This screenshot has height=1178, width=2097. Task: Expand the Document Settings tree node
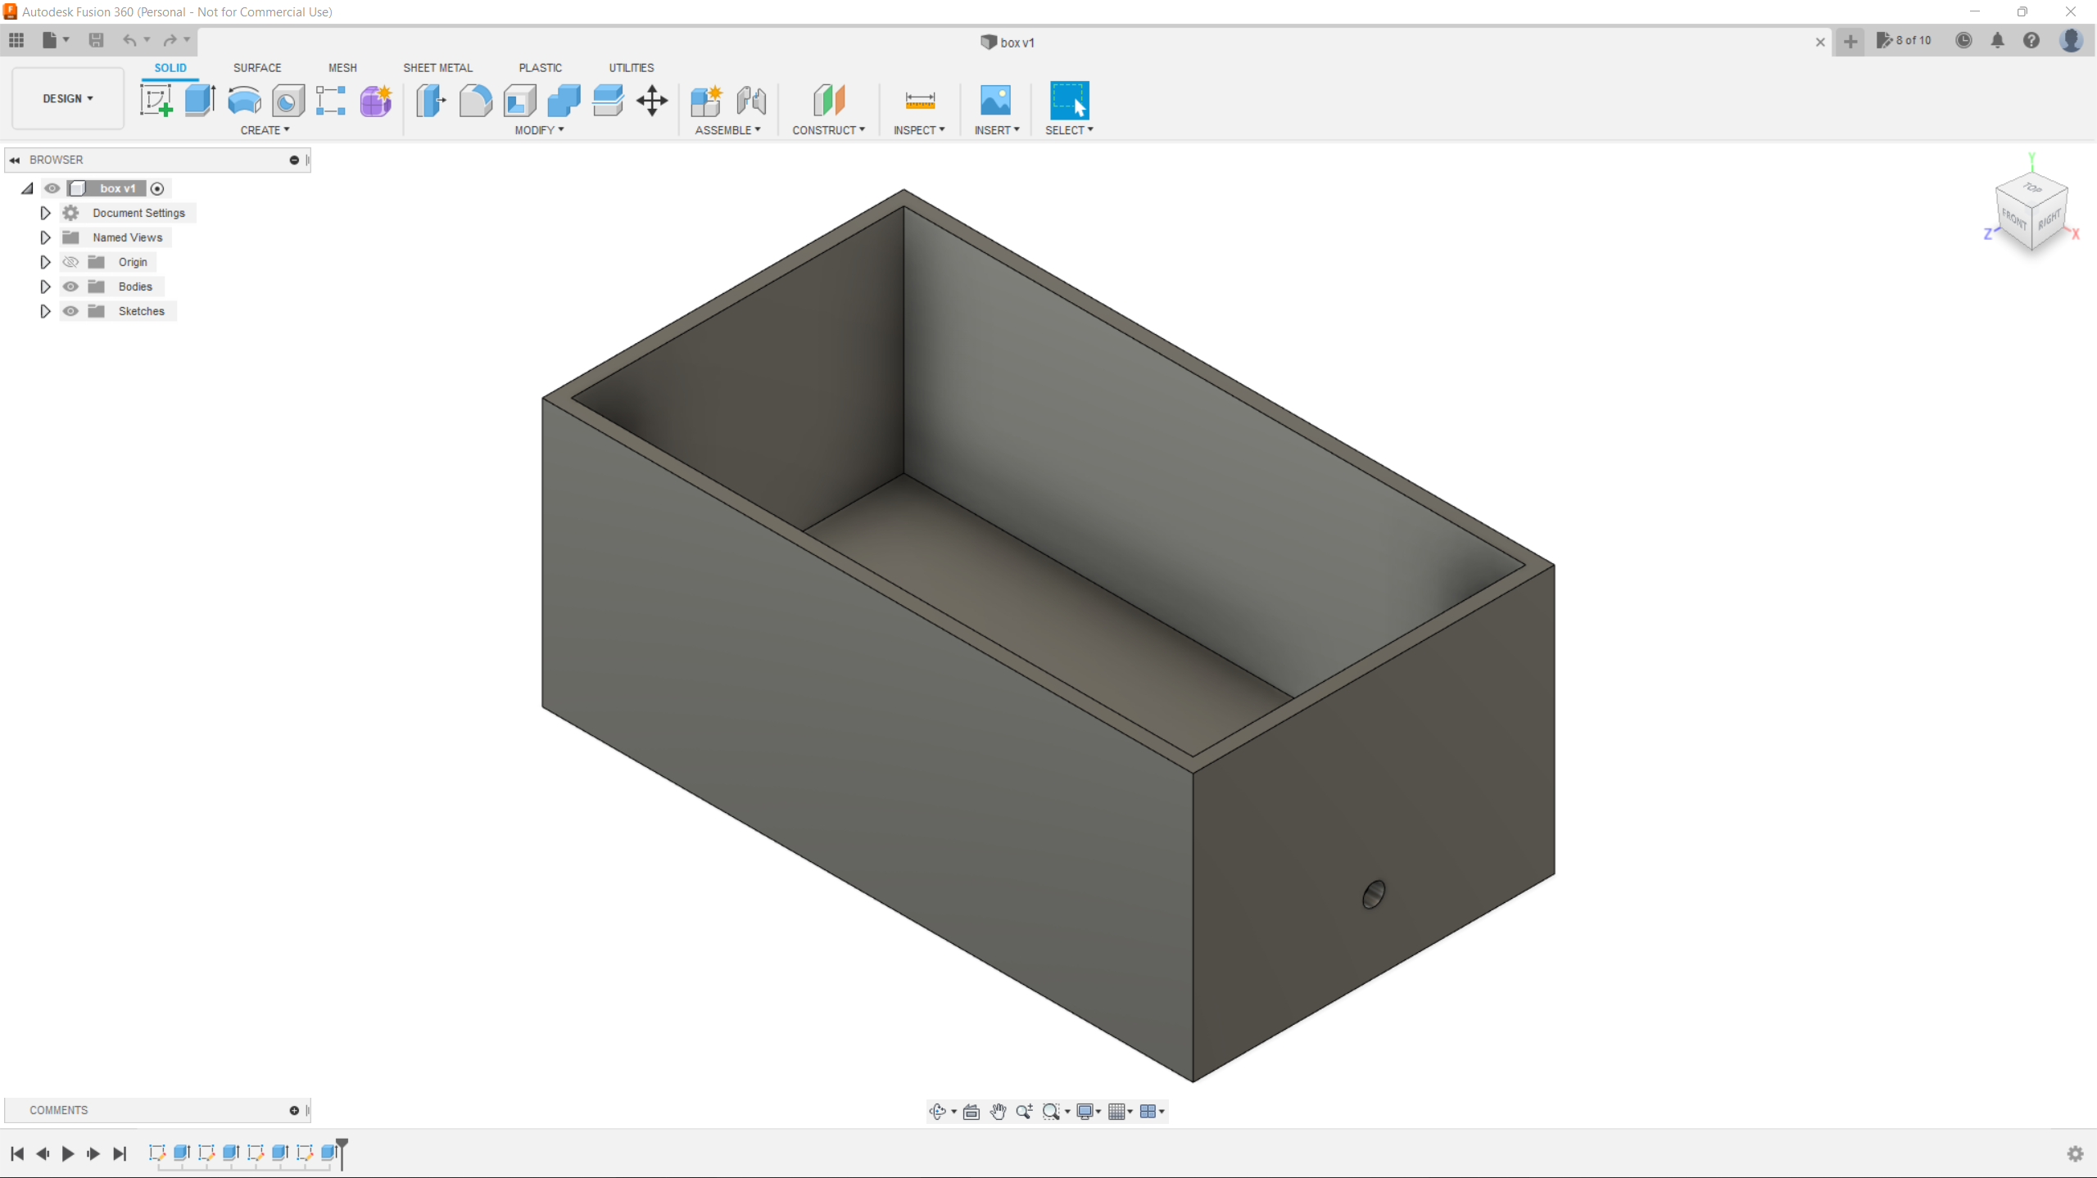(45, 213)
